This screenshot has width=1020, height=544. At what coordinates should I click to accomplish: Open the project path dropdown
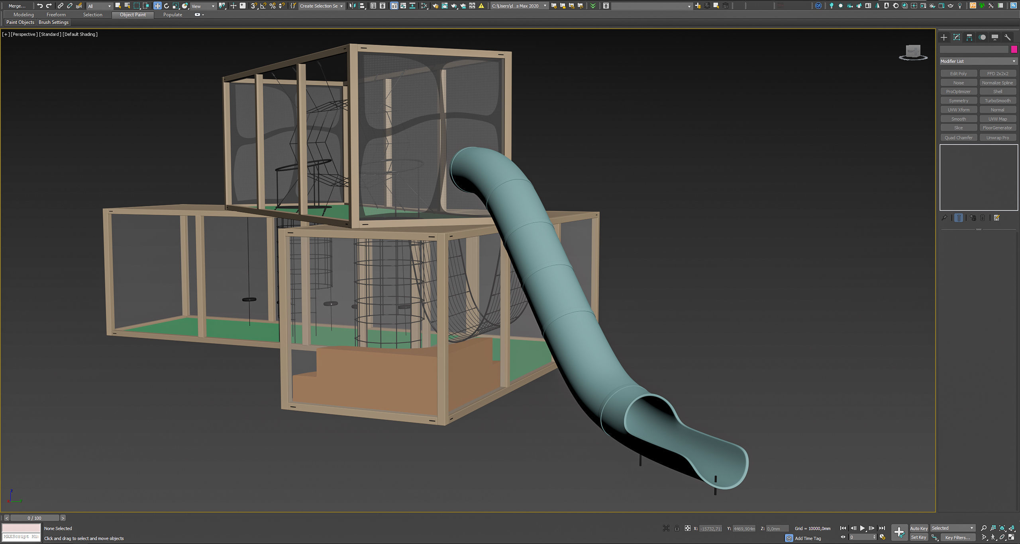[x=519, y=6]
